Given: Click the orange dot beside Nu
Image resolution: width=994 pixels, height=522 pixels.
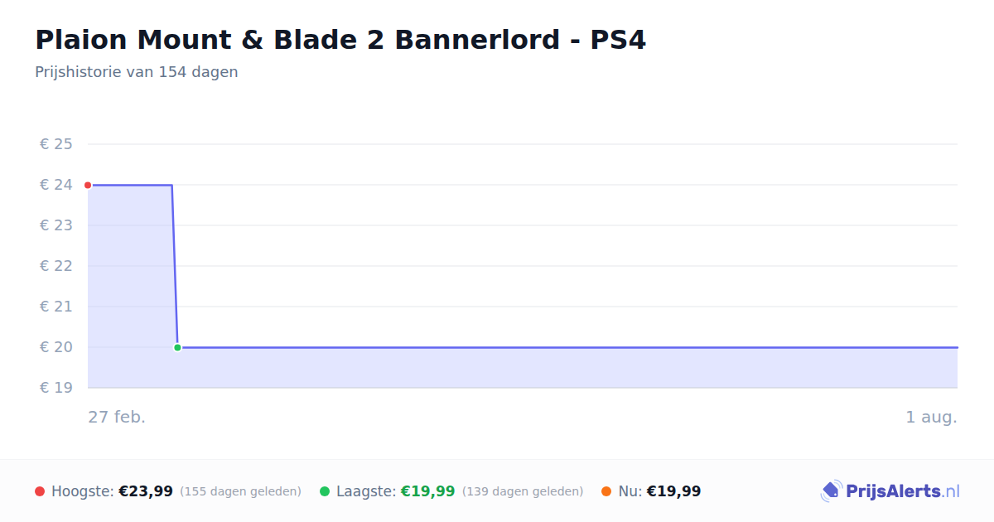Looking at the screenshot, I should [606, 491].
